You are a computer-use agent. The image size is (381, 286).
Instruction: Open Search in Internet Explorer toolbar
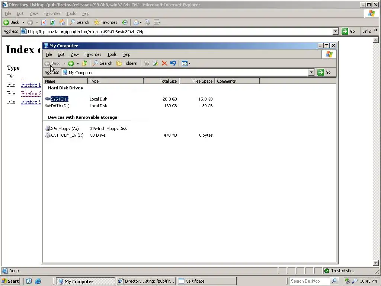pyautogui.click(x=80, y=22)
